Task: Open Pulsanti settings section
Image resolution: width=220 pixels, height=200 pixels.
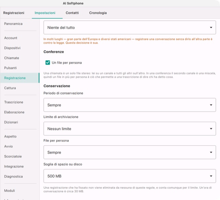Action: click(x=20, y=68)
